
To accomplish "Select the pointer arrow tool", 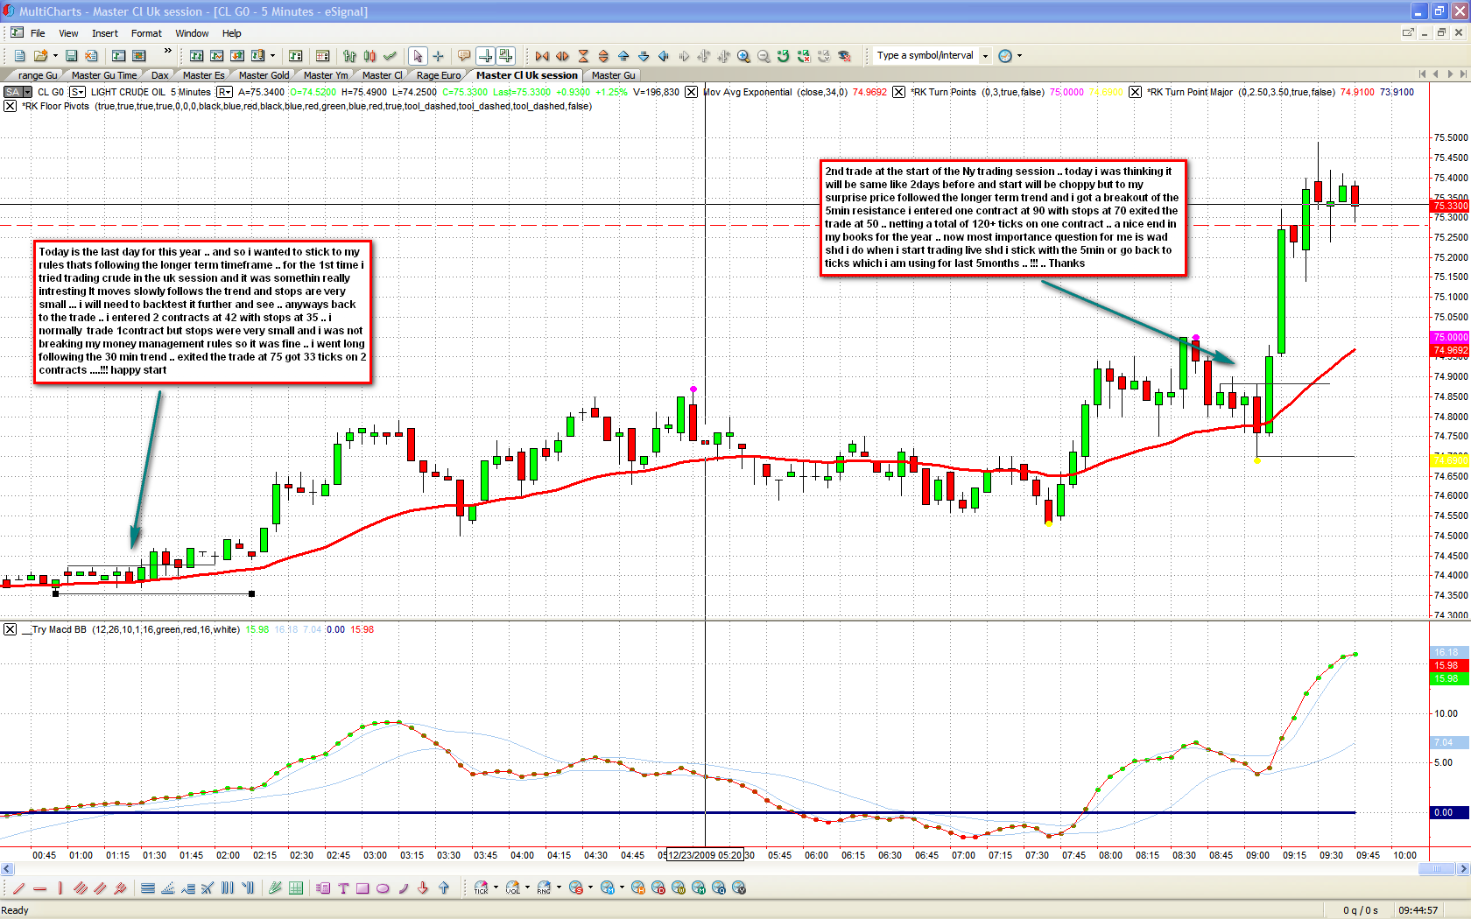I will coord(418,56).
